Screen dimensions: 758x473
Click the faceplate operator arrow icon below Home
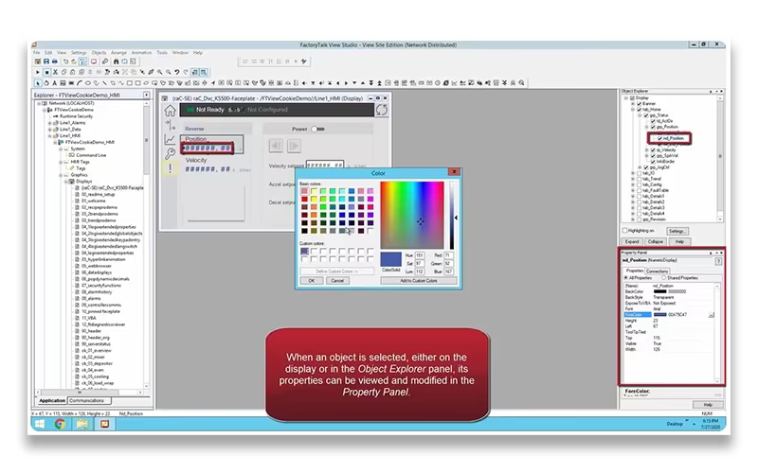point(170,125)
